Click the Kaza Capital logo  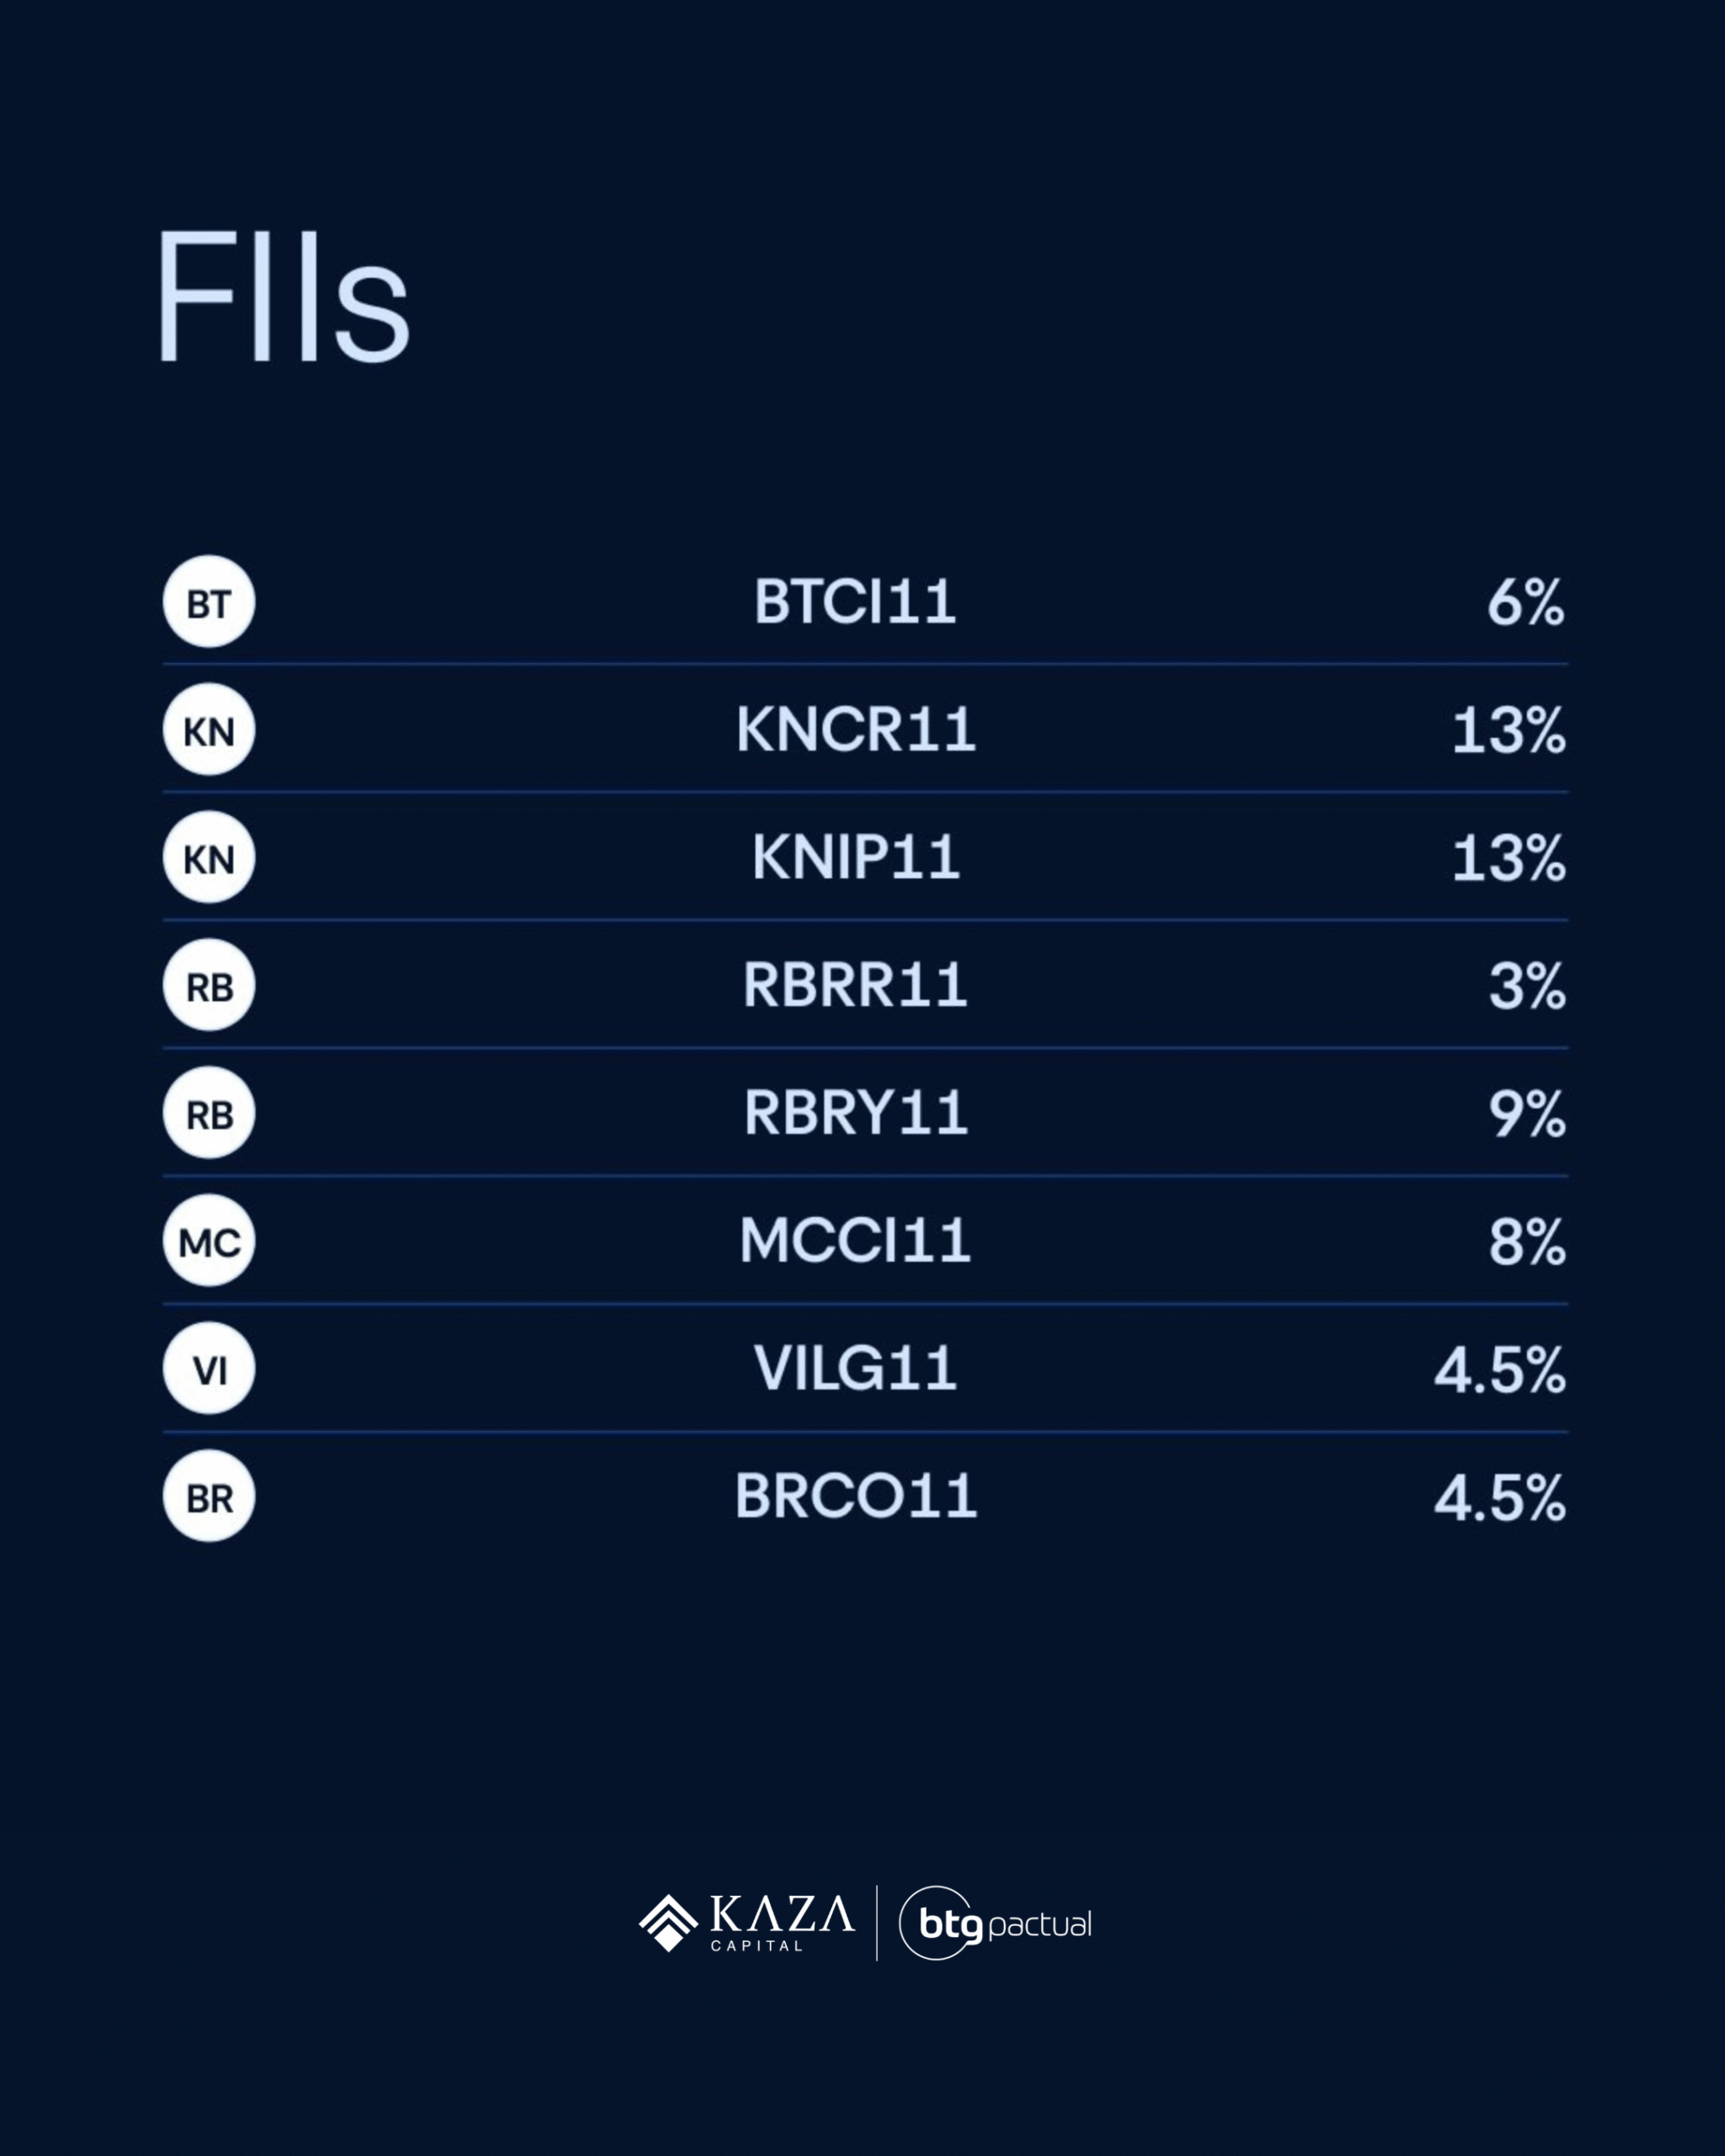[747, 1923]
